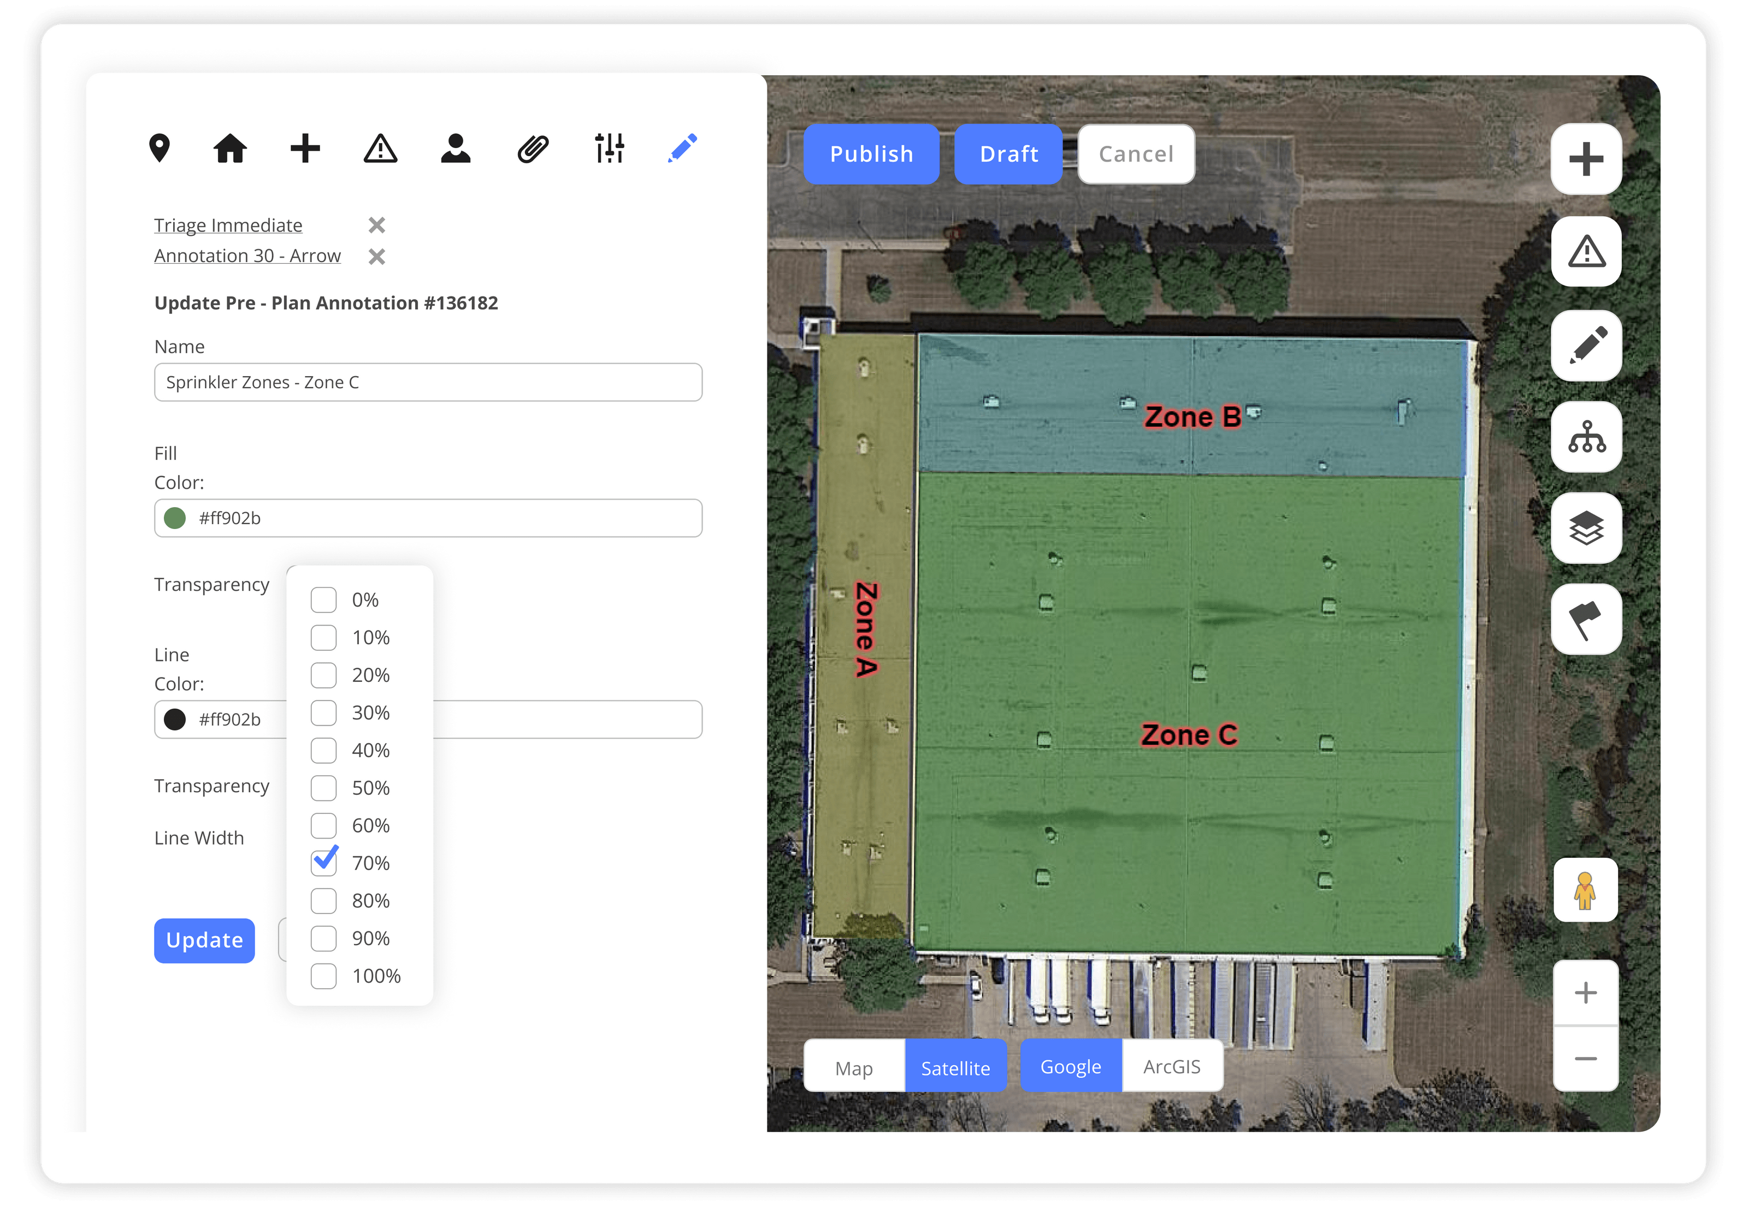Image resolution: width=1748 pixels, height=1206 pixels.
Task: Switch to Map view
Action: point(854,1067)
